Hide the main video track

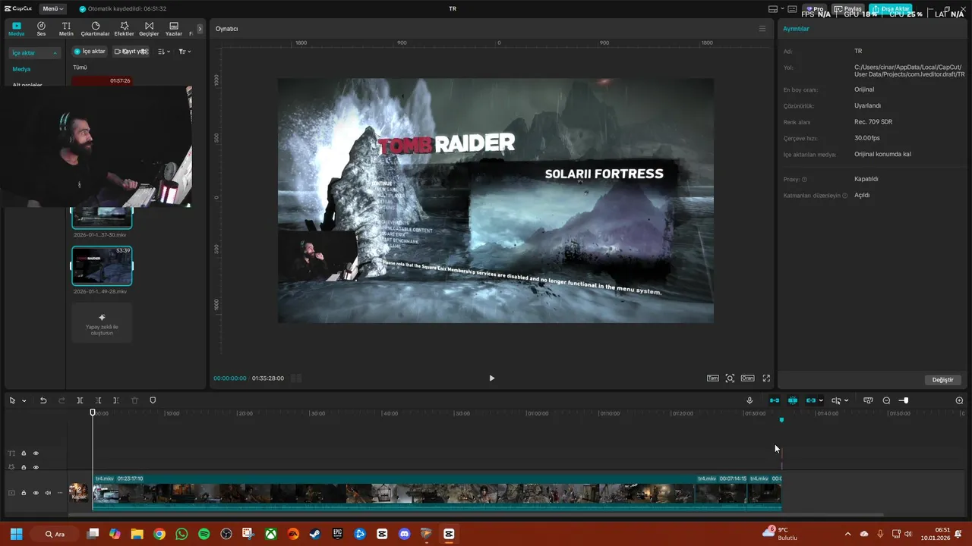36,493
